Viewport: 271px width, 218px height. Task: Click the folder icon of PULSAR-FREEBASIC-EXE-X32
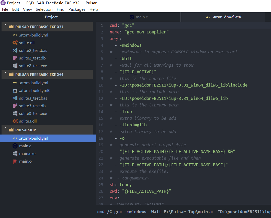(x=11, y=27)
